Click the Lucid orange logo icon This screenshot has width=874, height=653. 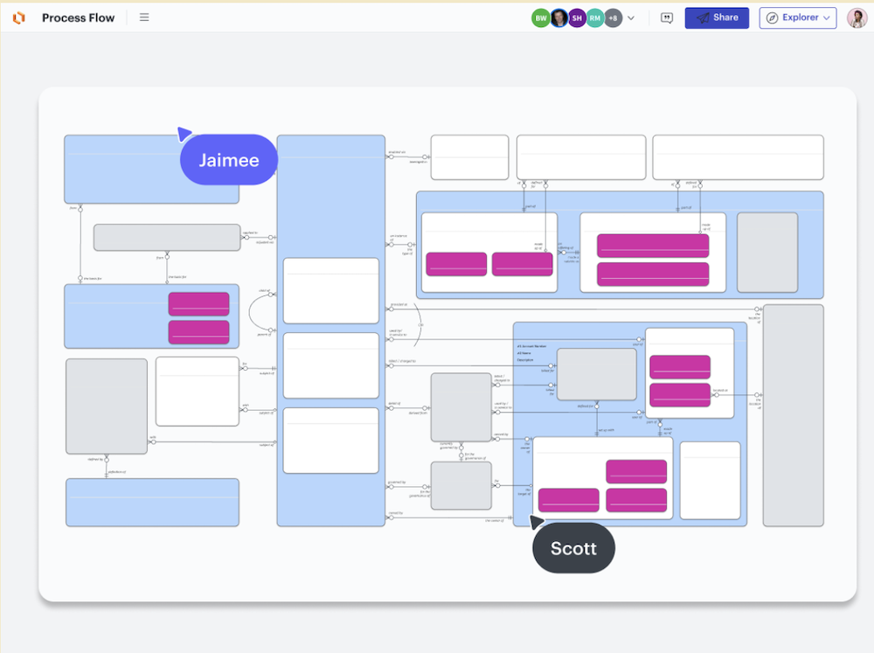tap(18, 17)
